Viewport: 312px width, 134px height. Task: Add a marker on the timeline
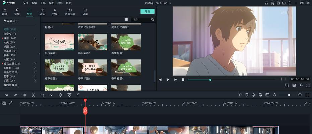[x=247, y=95]
